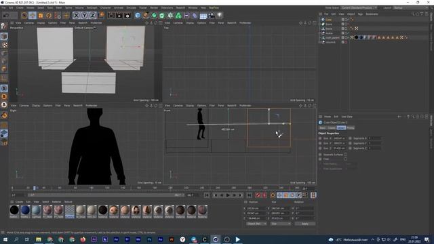Click the coordinate system cube icon

point(101,15)
